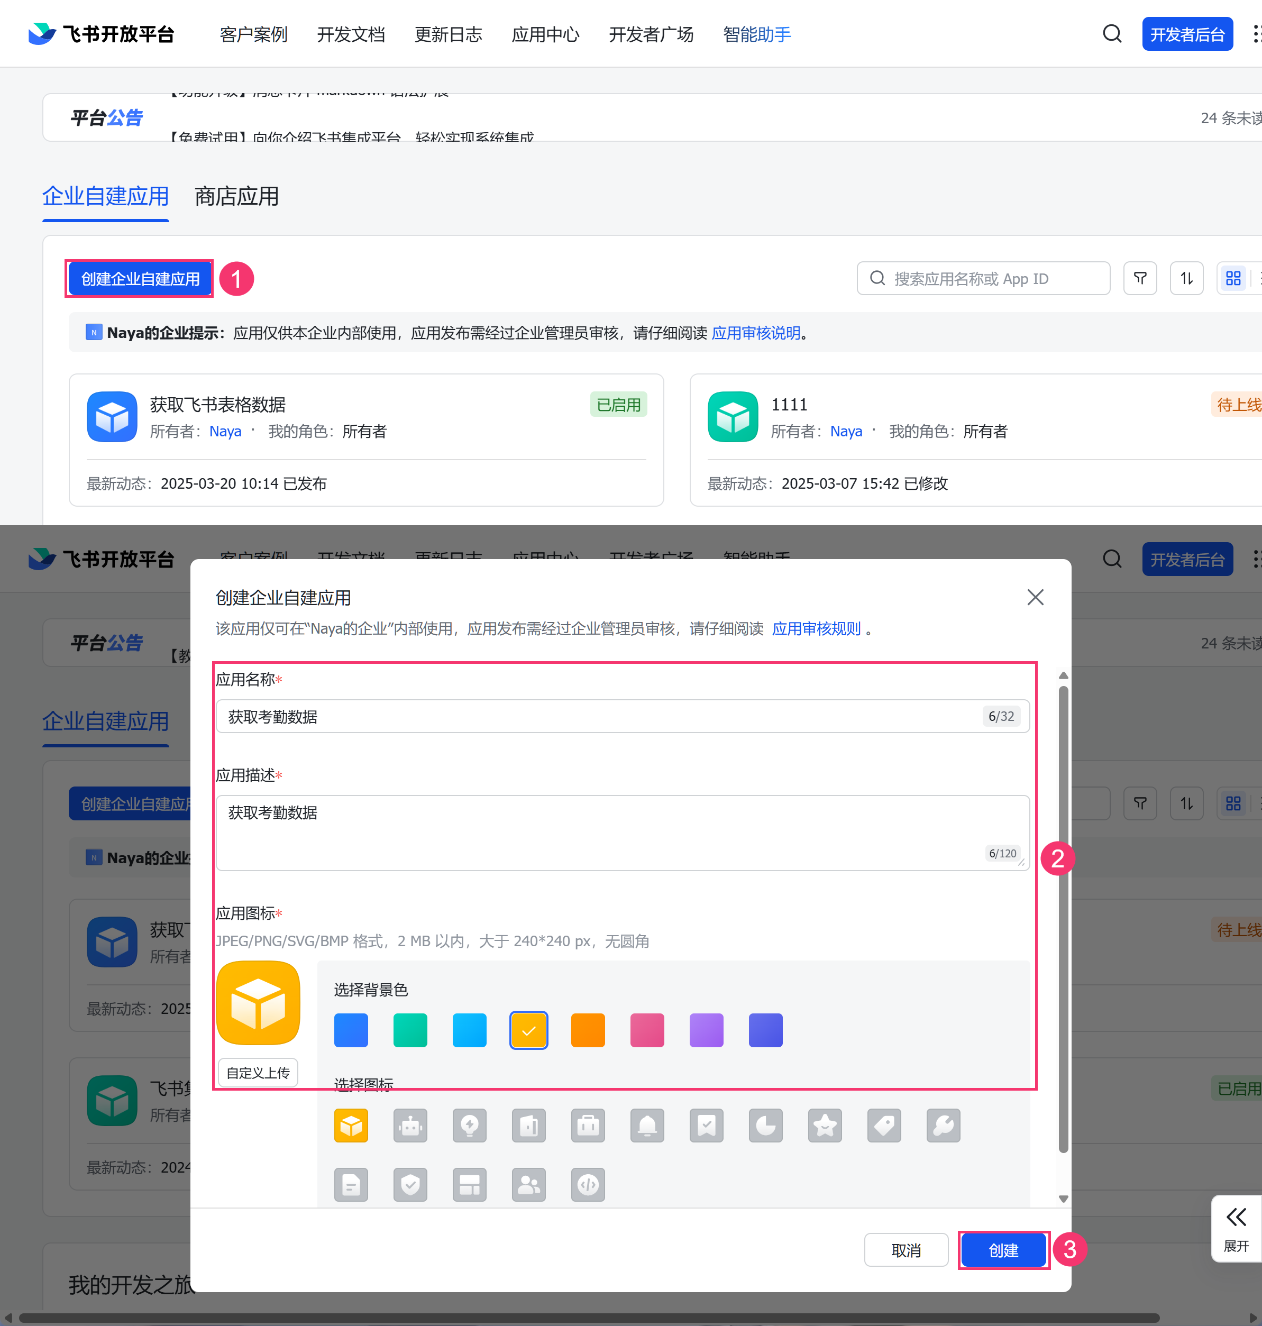
Task: Select the shield checkmark icon
Action: pyautogui.click(x=410, y=1185)
